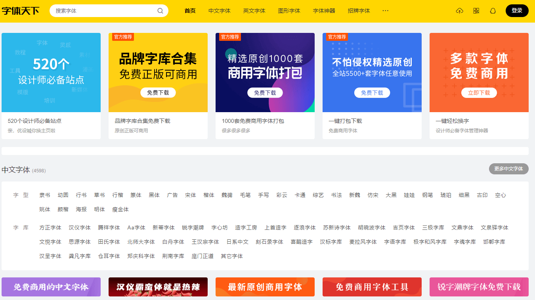
Task: Click 立即下载 on the orange banner
Action: [x=479, y=93]
